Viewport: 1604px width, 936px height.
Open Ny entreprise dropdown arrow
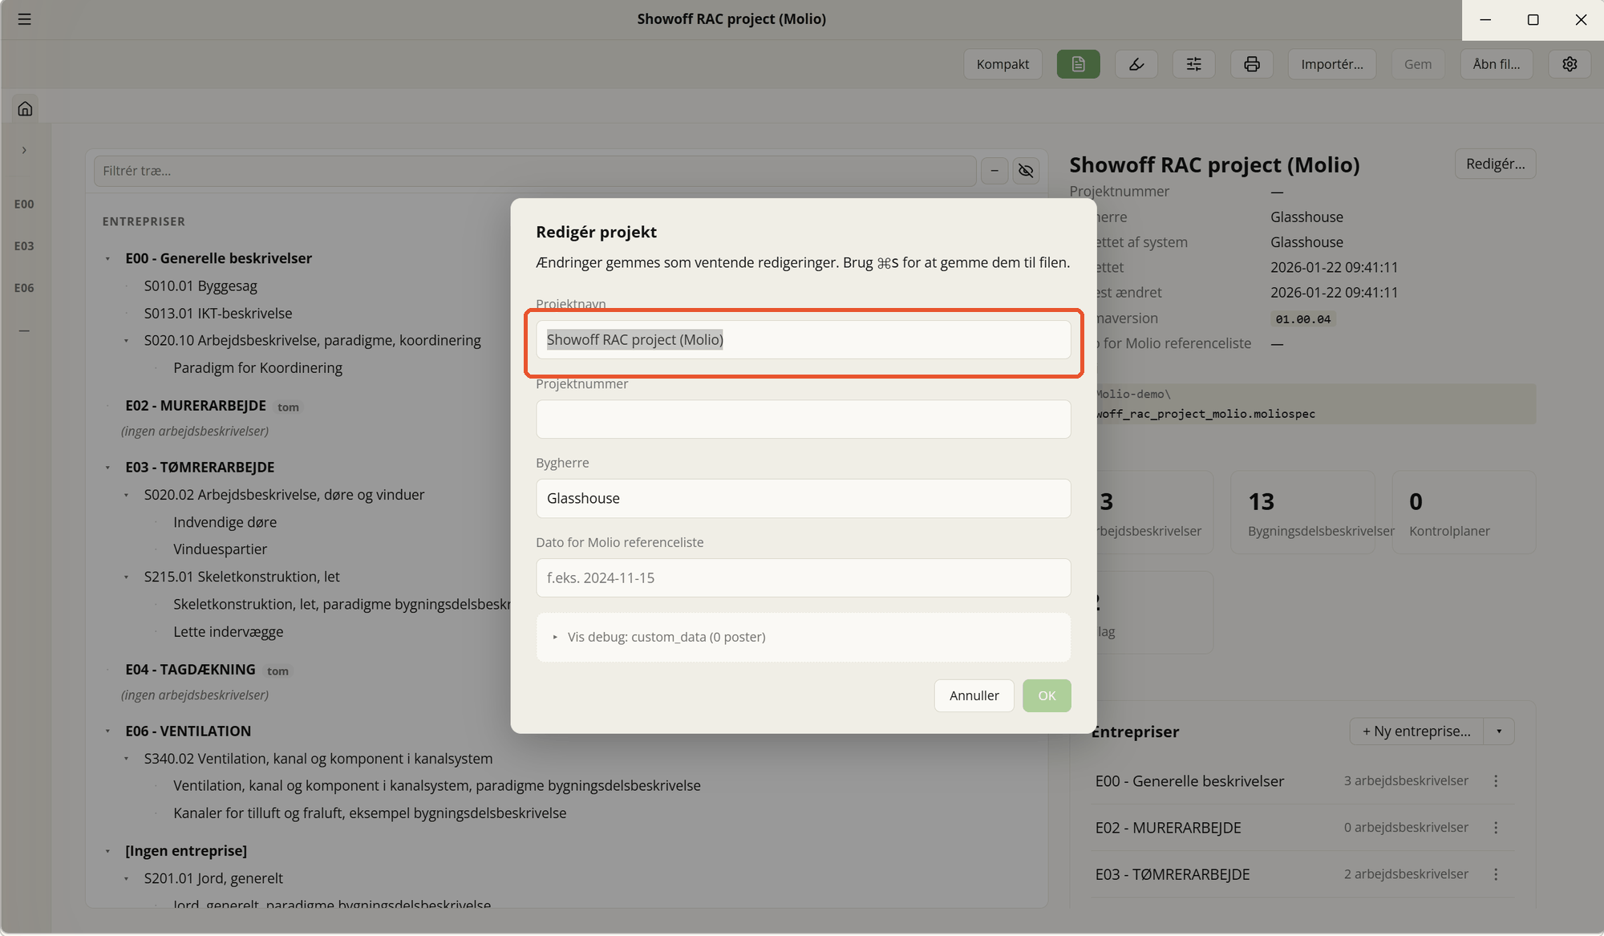1499,731
